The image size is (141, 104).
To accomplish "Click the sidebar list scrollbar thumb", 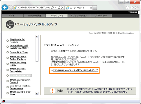I will coord(37,50).
